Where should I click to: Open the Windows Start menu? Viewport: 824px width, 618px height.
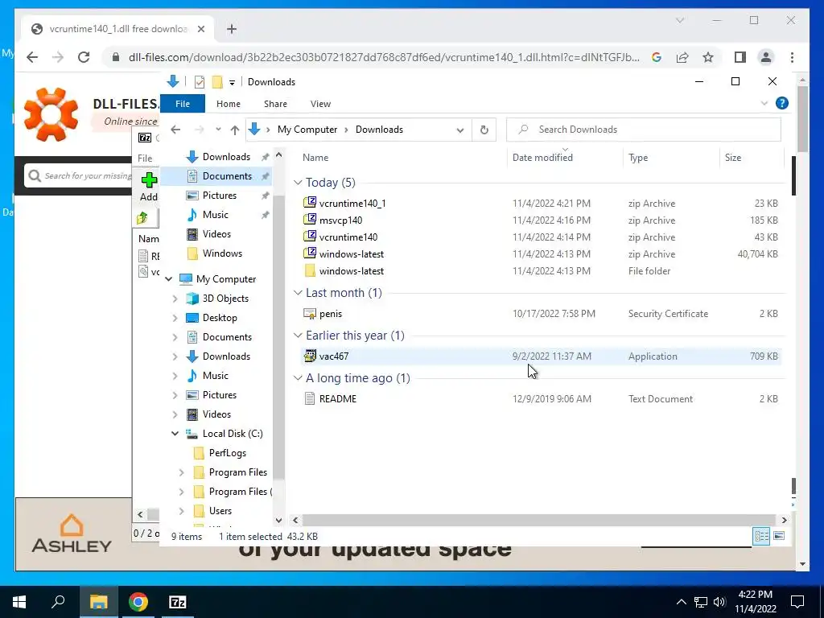point(19,602)
